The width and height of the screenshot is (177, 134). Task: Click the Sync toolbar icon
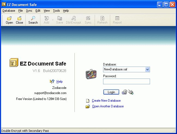88,18
